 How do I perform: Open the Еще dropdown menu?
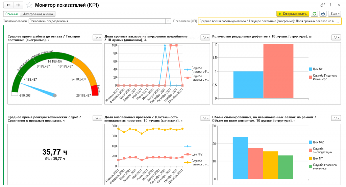coord(335,14)
